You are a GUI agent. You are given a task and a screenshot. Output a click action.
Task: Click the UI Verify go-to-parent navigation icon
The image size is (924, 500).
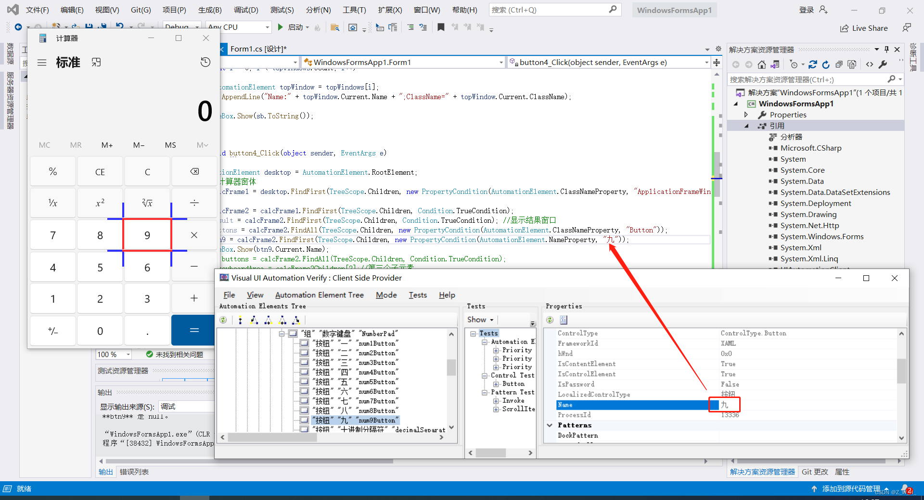(240, 320)
